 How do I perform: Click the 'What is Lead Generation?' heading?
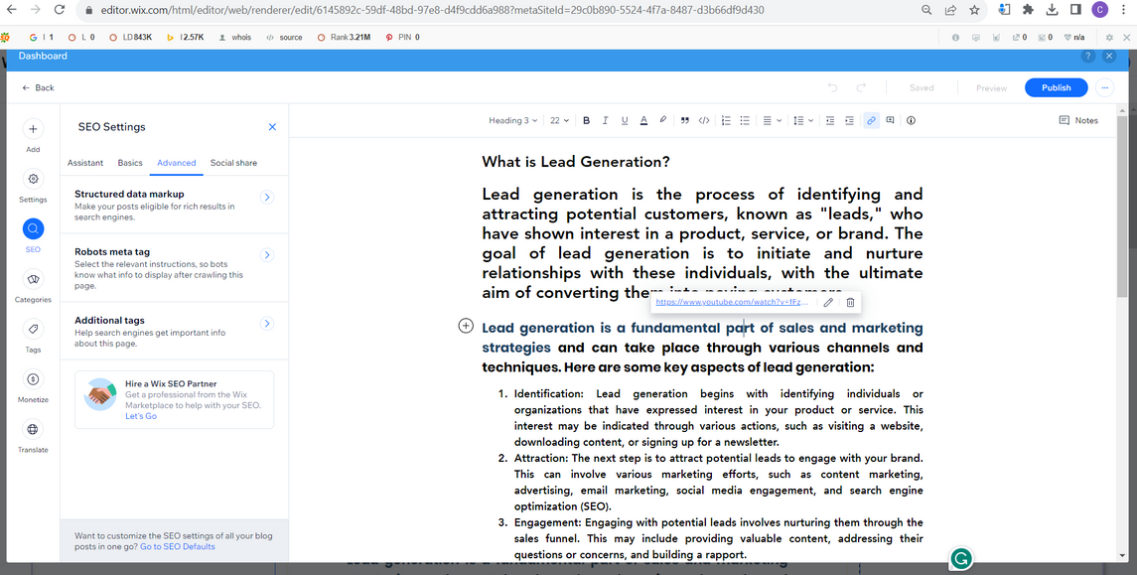click(576, 162)
